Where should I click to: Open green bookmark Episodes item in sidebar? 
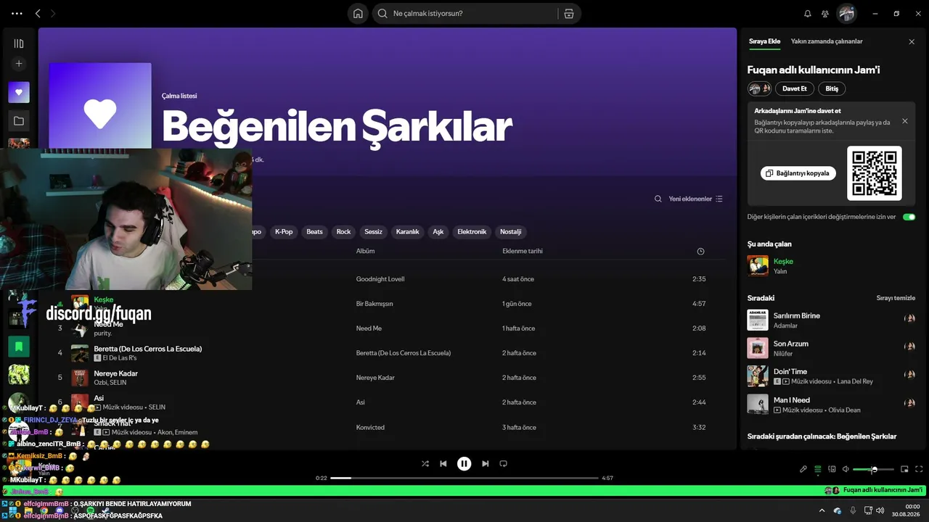pyautogui.click(x=19, y=347)
